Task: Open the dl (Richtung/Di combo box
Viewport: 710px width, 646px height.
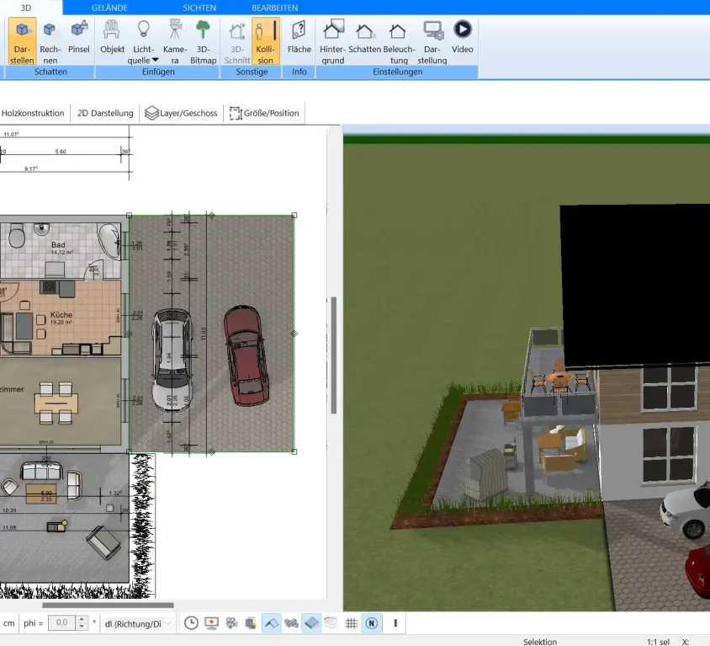Action: (138, 624)
